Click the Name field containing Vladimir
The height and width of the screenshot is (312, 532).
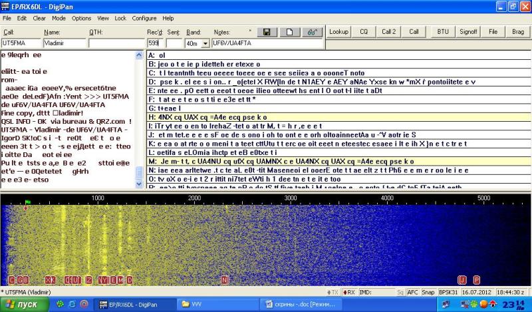click(x=65, y=43)
